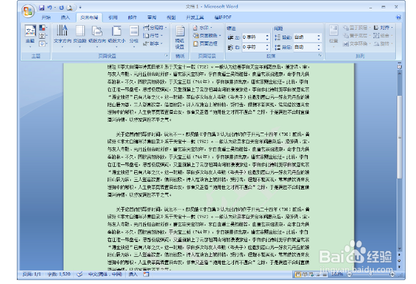Image resolution: width=416 pixels, height=284 pixels.
Task: Click 位置 (Position) button
Action: [x=334, y=36]
